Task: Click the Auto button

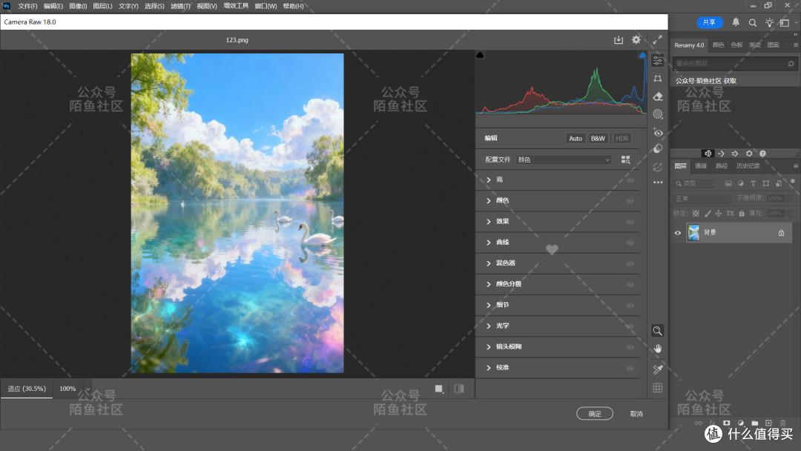Action: (x=576, y=139)
